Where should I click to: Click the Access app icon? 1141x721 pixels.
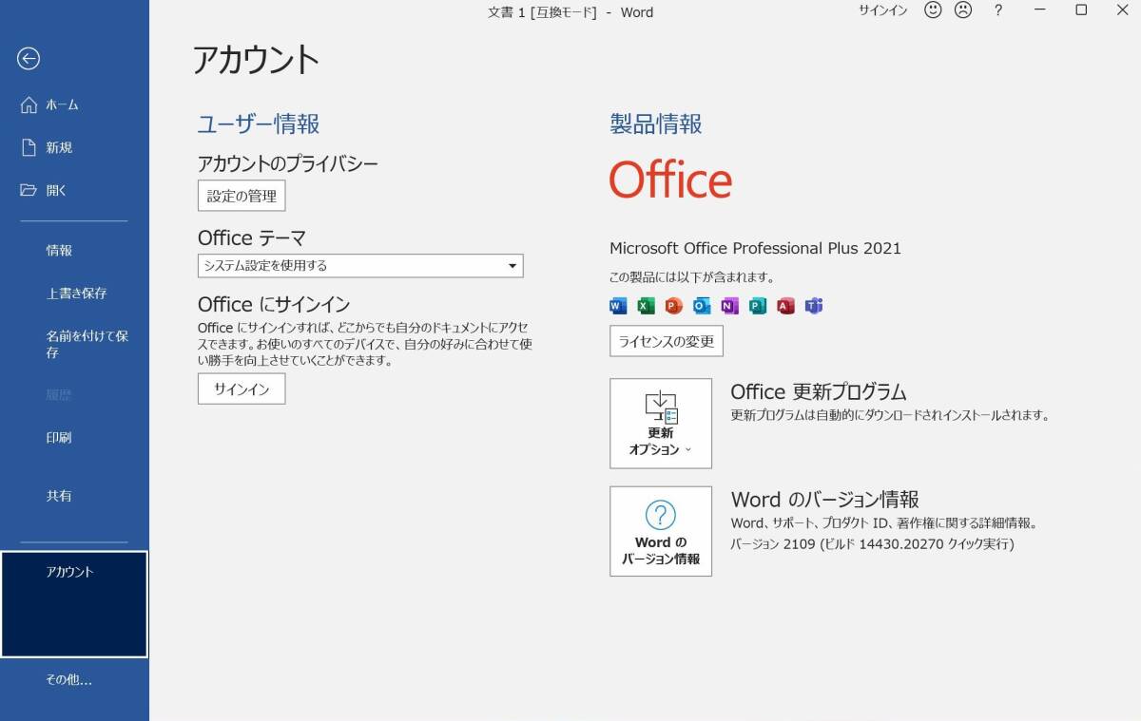(785, 306)
